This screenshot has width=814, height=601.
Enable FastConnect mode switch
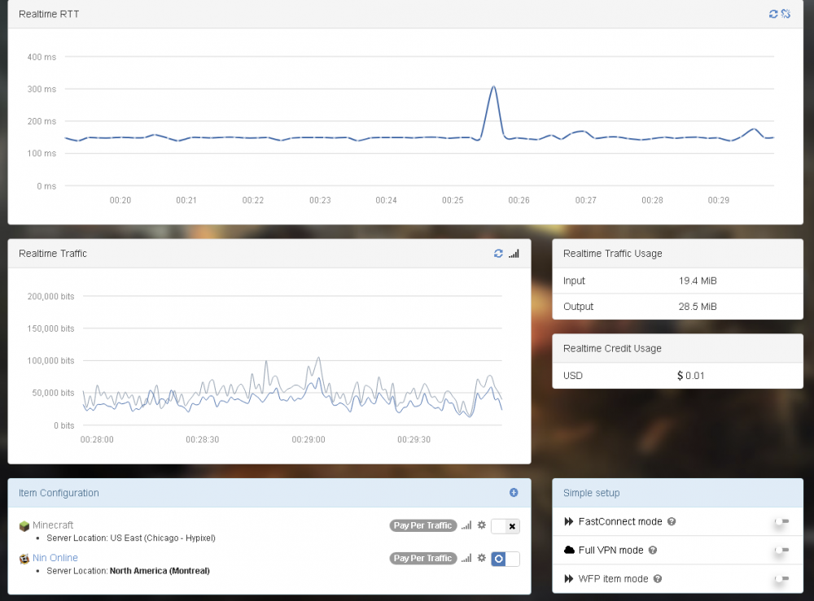click(781, 521)
